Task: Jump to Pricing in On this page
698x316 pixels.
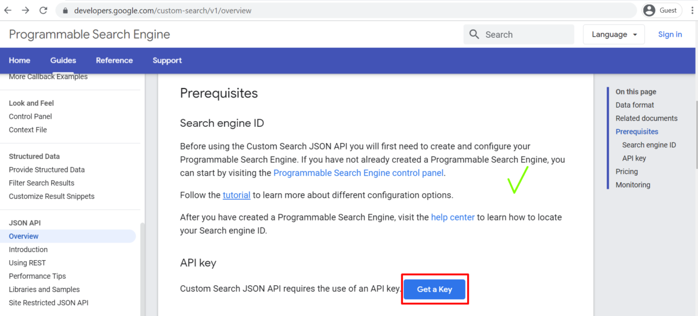Action: coord(626,172)
